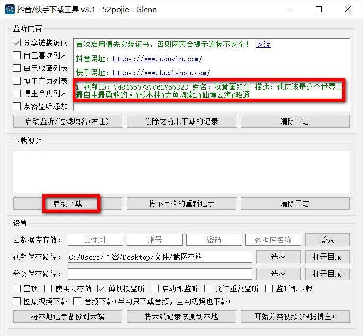This screenshot has height=336, width=363.
Task: Open the 安装 certificate link
Action: pos(264,44)
